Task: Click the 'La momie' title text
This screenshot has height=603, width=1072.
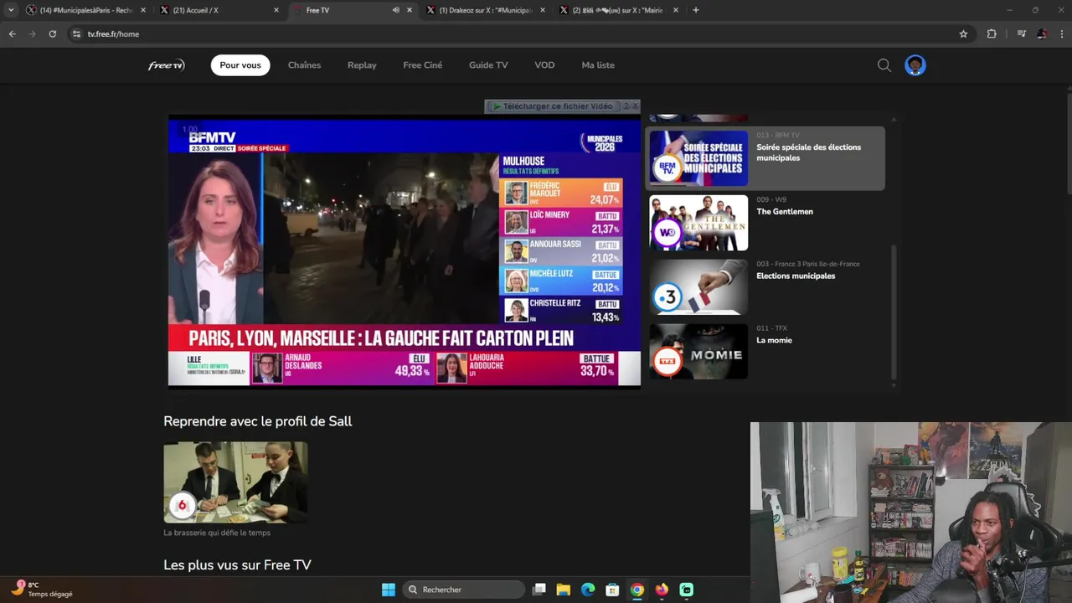Action: (x=774, y=341)
